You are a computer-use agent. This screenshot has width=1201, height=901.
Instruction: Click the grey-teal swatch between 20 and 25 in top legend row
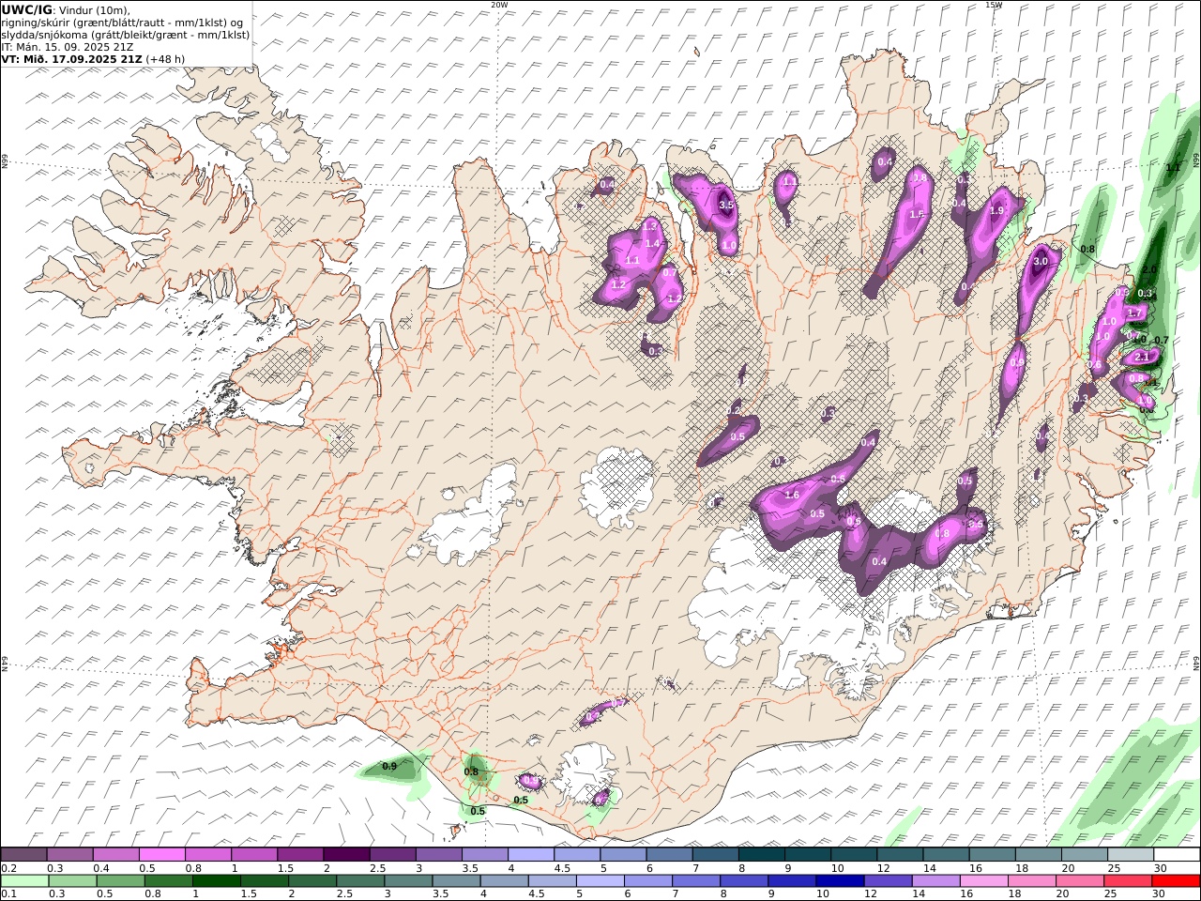tap(1085, 855)
